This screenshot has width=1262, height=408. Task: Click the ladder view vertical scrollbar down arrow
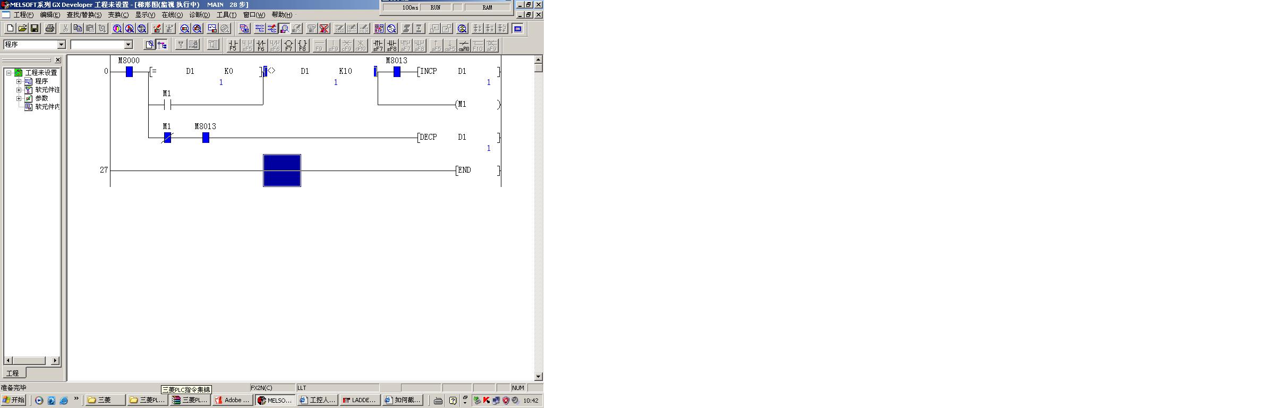tap(538, 376)
